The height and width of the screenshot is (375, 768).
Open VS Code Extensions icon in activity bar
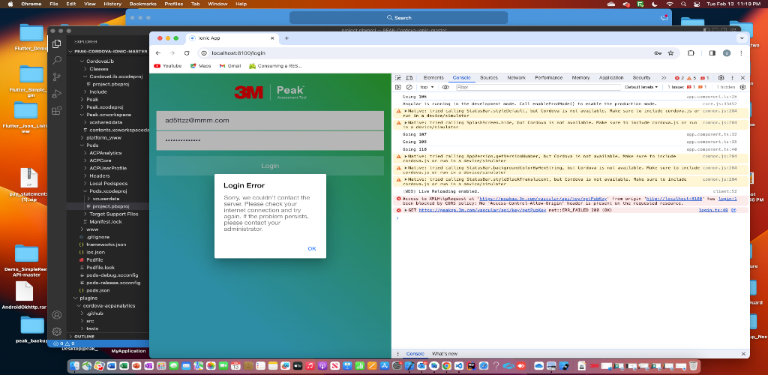pyautogui.click(x=57, y=111)
